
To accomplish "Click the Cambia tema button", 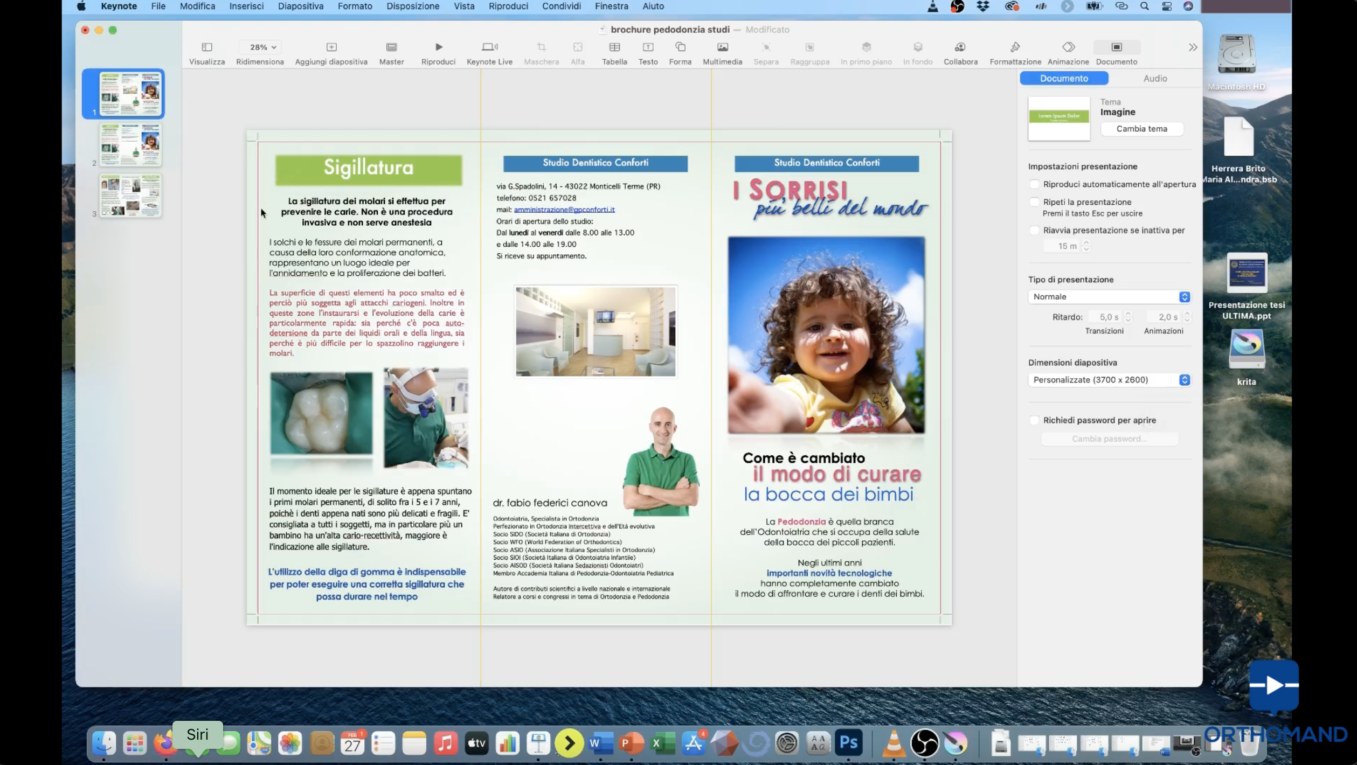I will click(x=1141, y=129).
